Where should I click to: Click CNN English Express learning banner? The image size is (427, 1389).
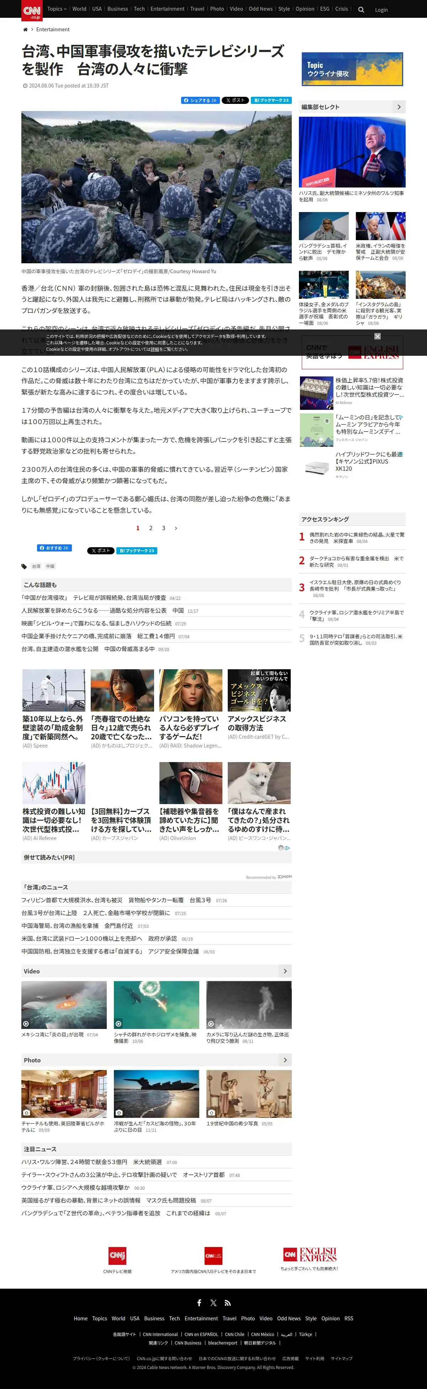click(352, 352)
